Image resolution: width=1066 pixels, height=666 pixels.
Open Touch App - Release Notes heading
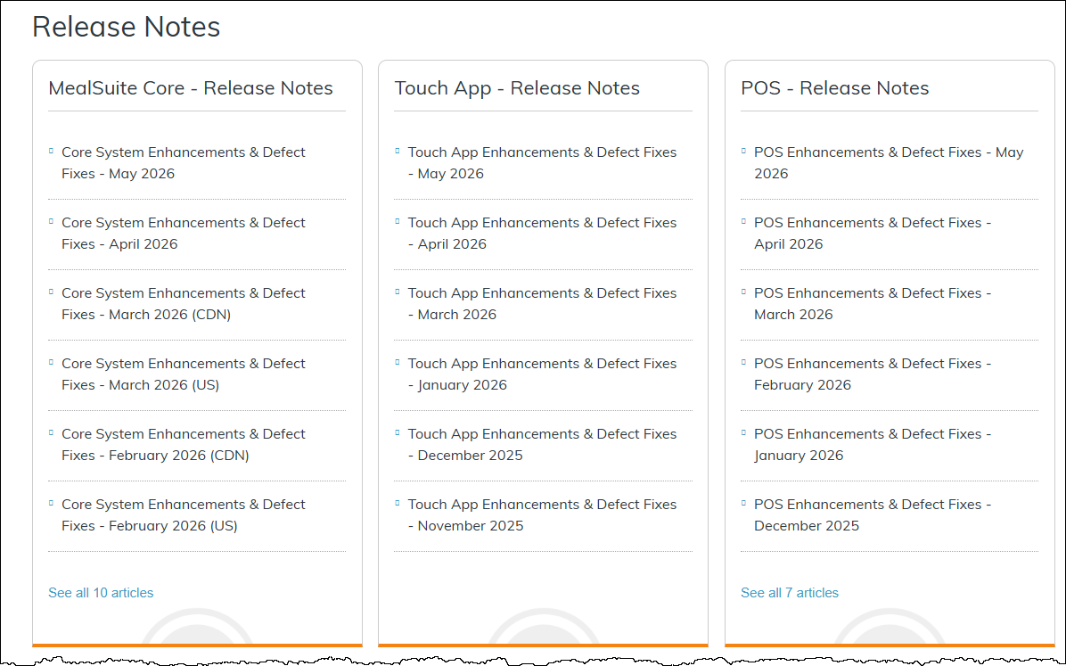click(x=517, y=87)
